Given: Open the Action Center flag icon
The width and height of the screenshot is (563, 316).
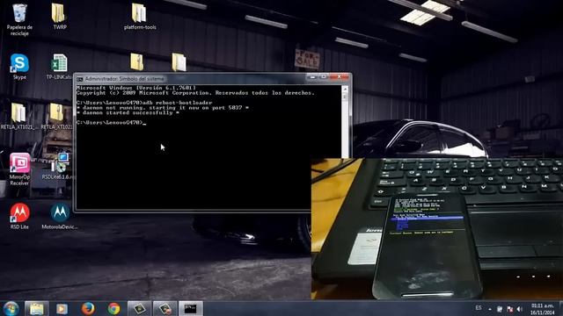Looking at the screenshot, I should pyautogui.click(x=509, y=309).
